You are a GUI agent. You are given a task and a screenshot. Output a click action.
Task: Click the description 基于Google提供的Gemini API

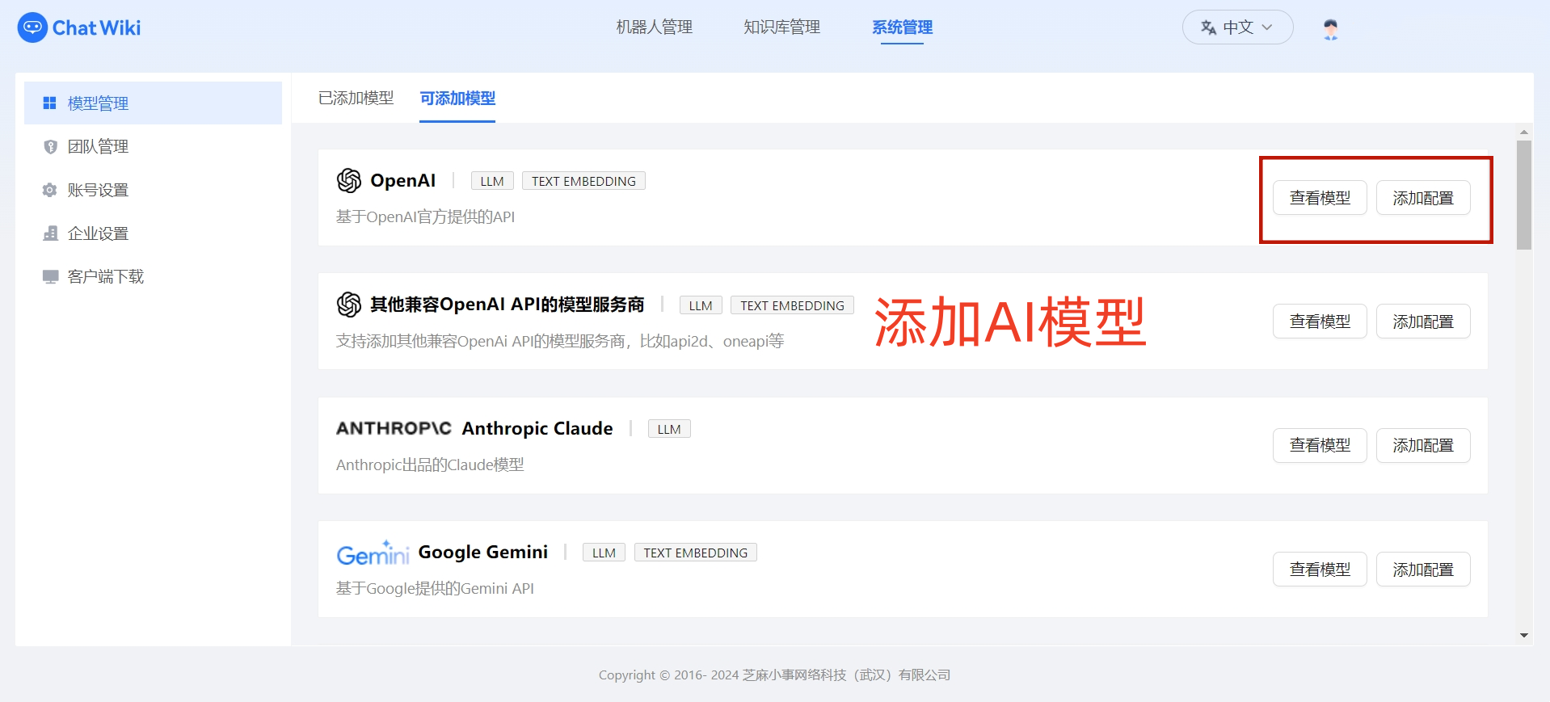click(436, 589)
